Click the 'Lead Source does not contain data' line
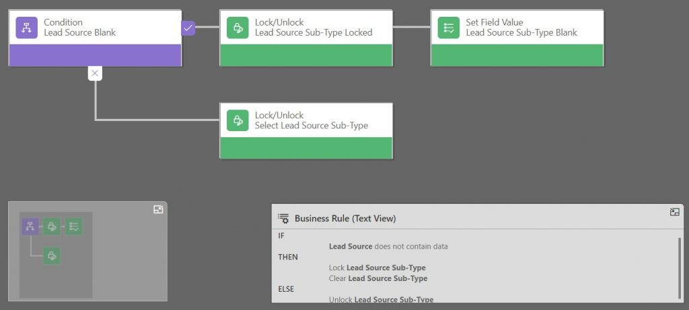689x310 pixels. (388, 247)
